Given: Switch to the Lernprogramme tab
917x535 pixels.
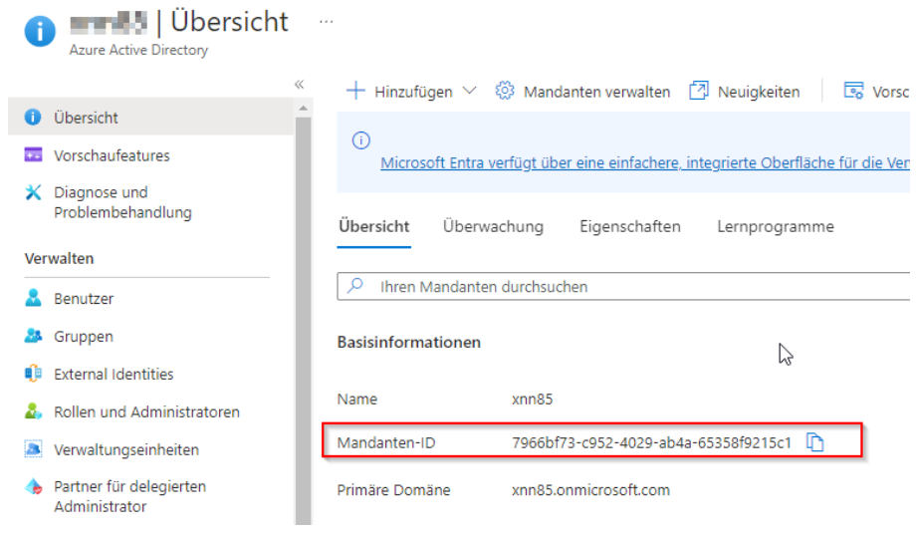Looking at the screenshot, I should (x=776, y=227).
